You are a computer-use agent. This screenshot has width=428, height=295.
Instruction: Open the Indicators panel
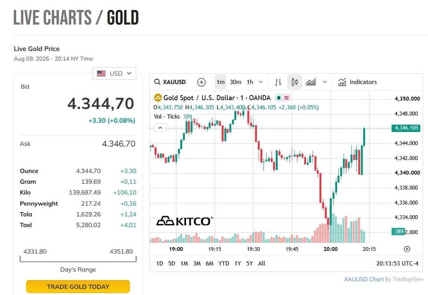click(x=357, y=82)
